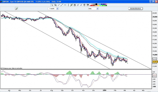Click the Oct label on time axis

click(72, 90)
